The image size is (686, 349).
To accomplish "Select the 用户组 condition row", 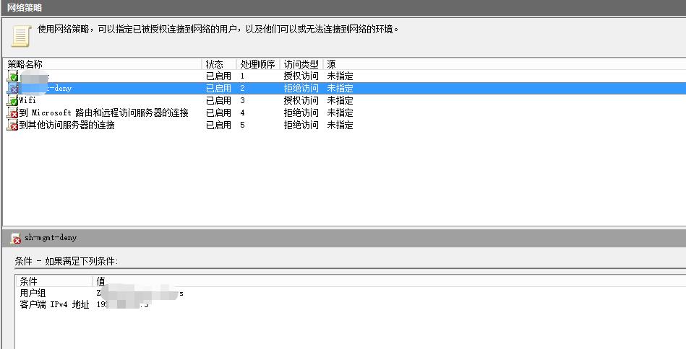I will pyautogui.click(x=33, y=293).
